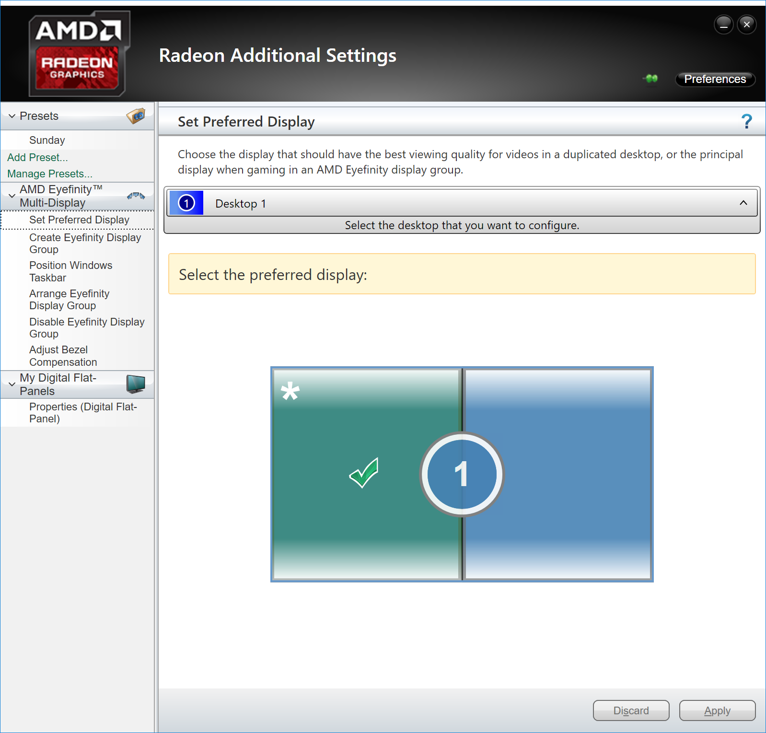
Task: Collapse My Digital Flat-Panels section
Action: tap(12, 384)
